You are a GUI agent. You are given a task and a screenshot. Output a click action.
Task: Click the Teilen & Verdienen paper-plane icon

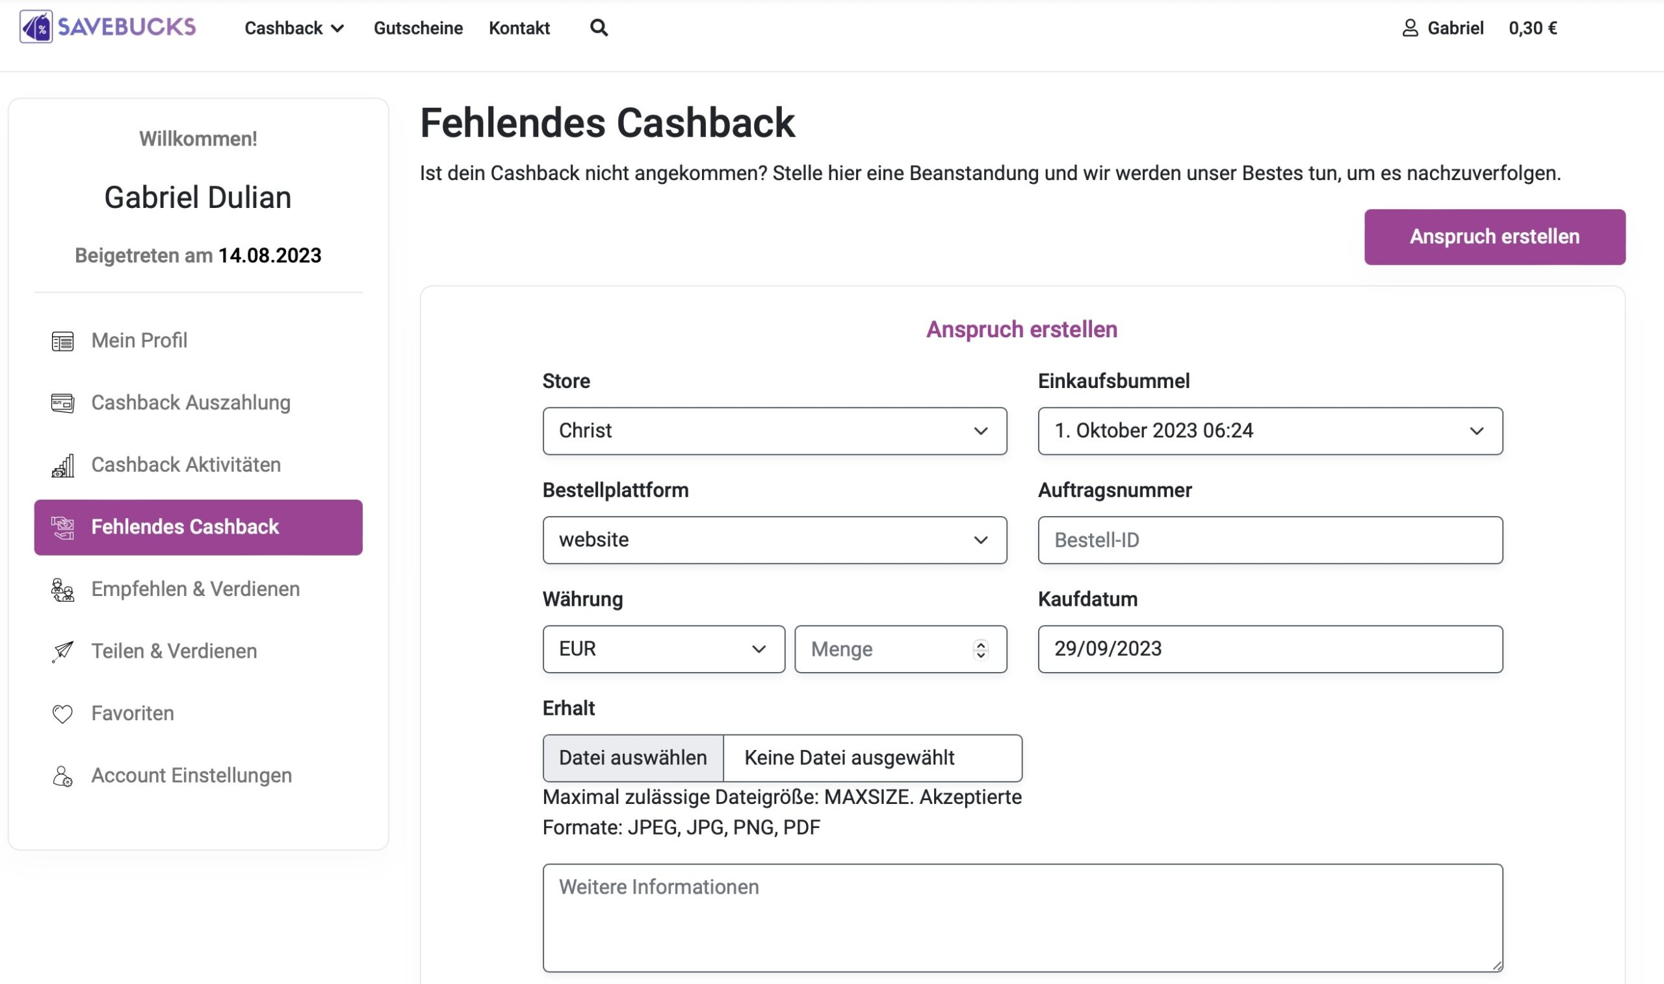[63, 651]
